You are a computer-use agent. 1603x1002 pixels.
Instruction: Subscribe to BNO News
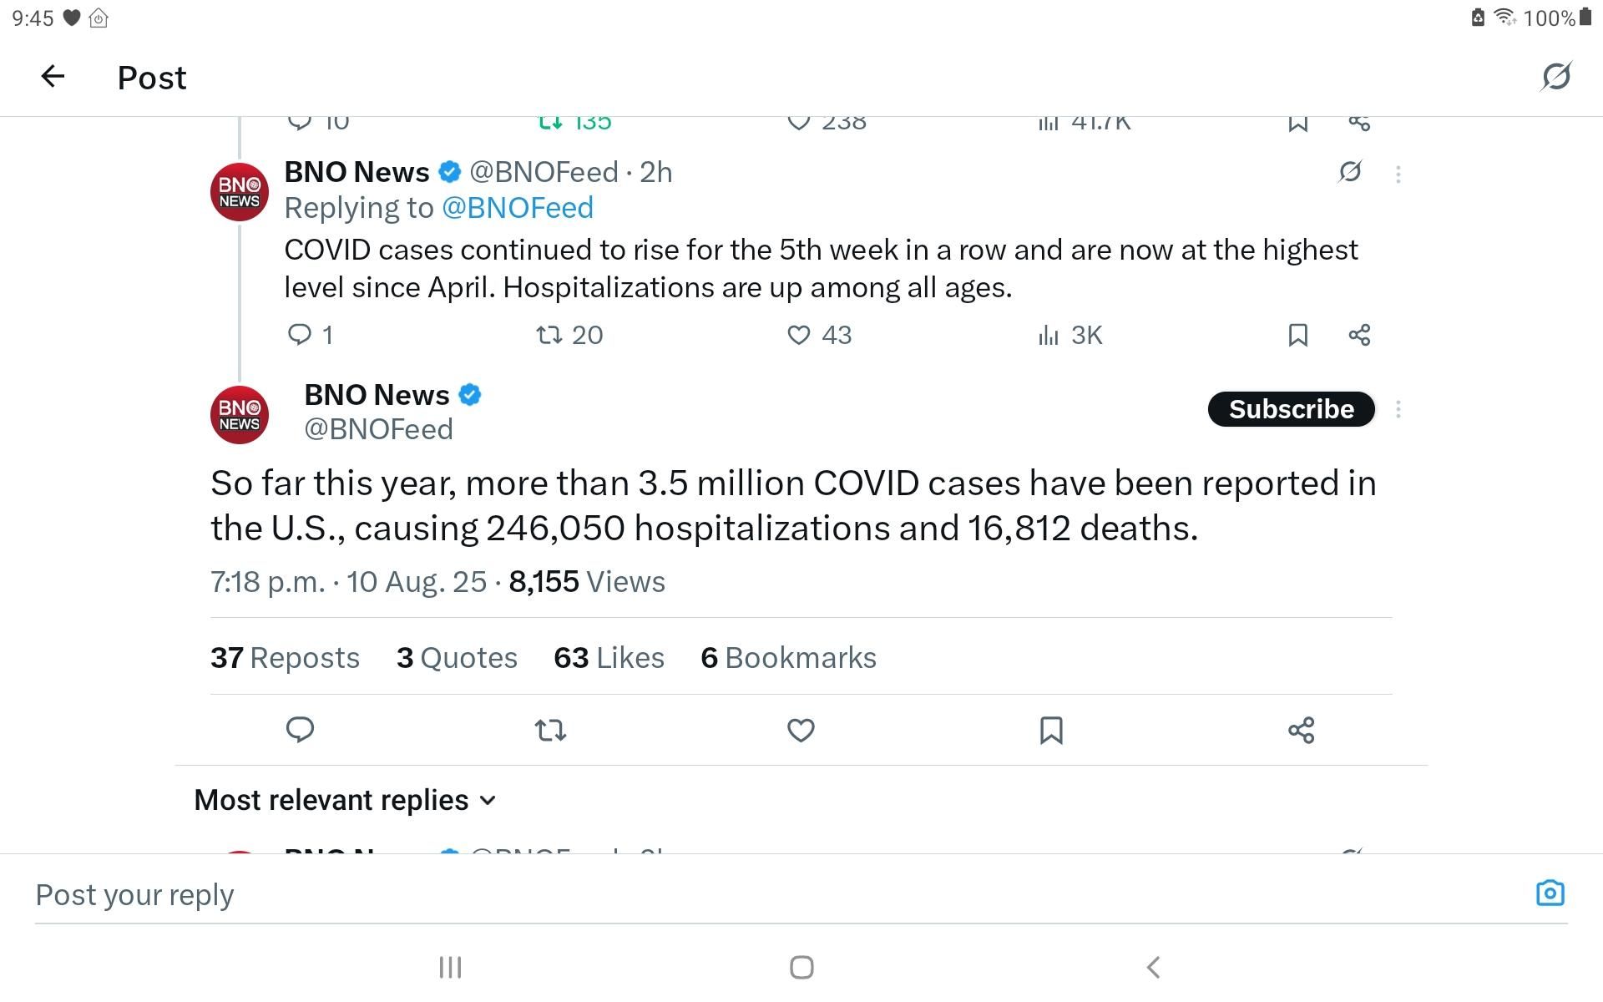coord(1291,409)
